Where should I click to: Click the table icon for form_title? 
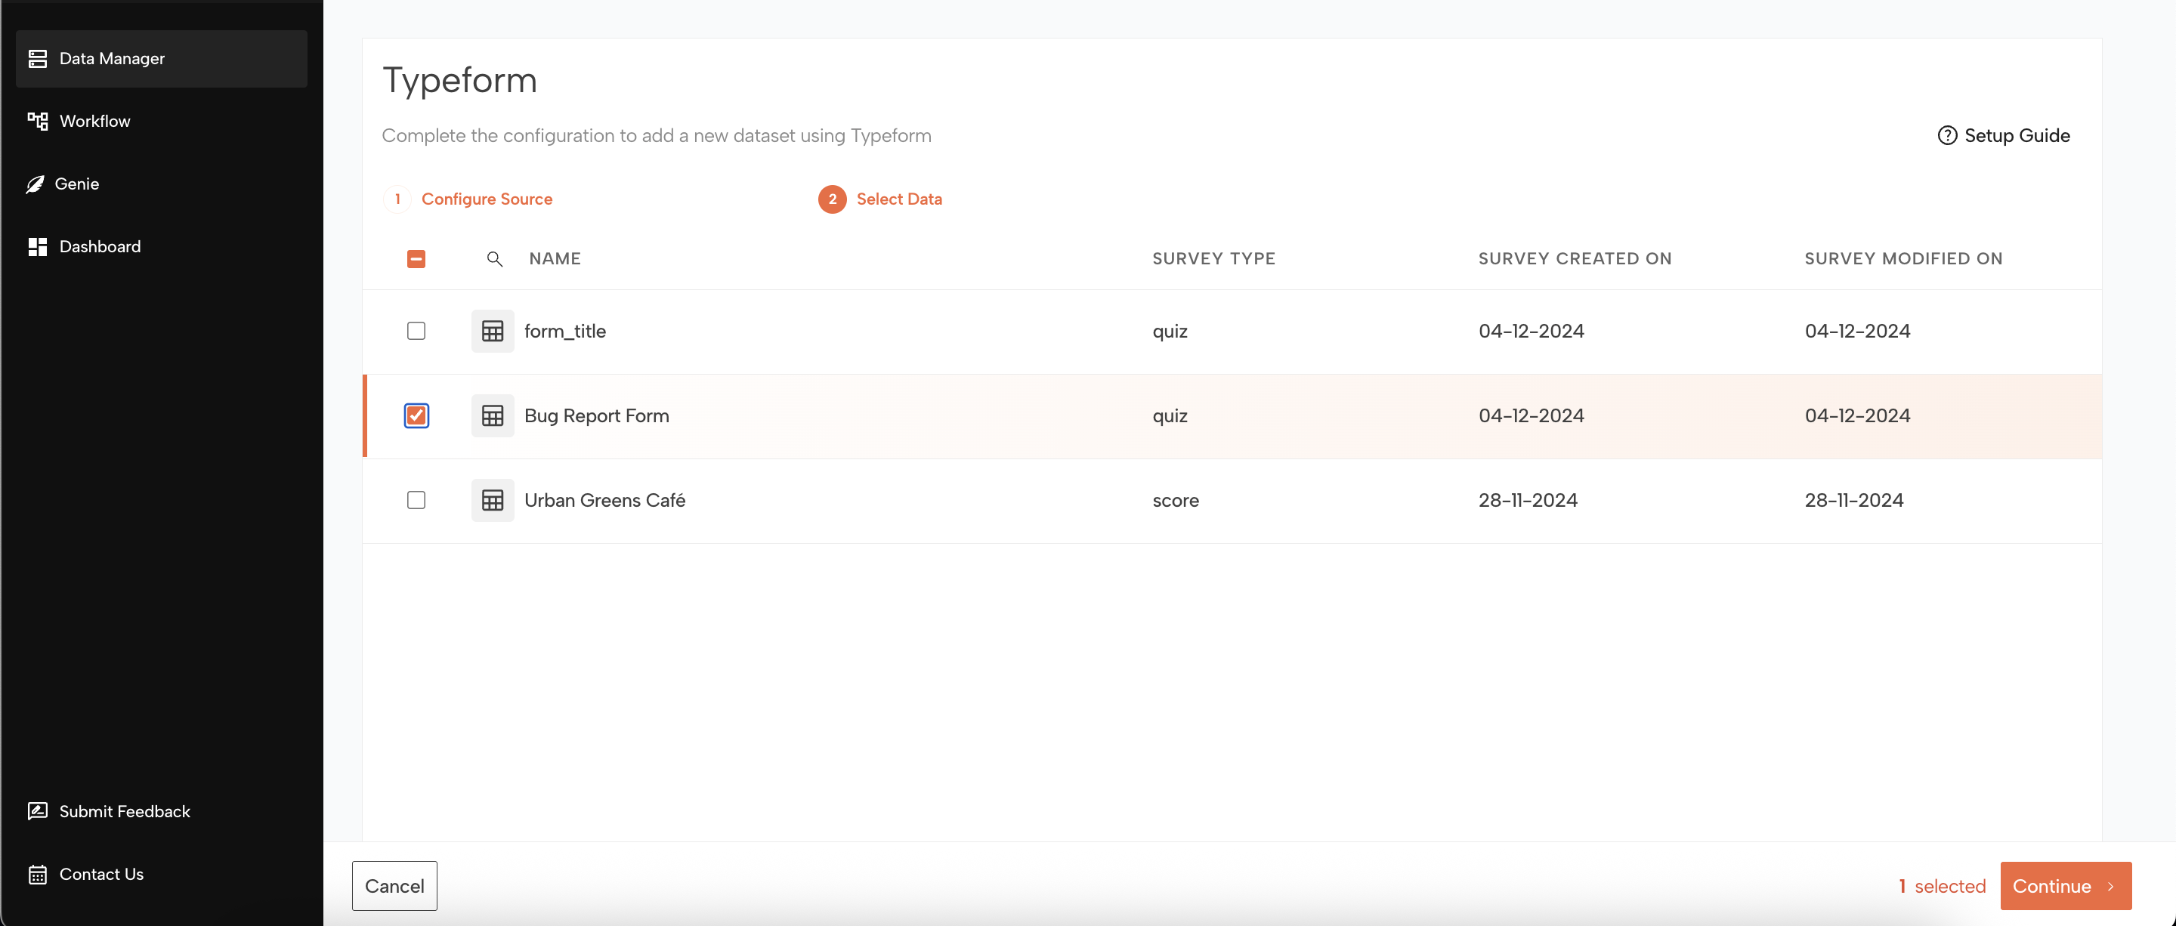point(493,331)
